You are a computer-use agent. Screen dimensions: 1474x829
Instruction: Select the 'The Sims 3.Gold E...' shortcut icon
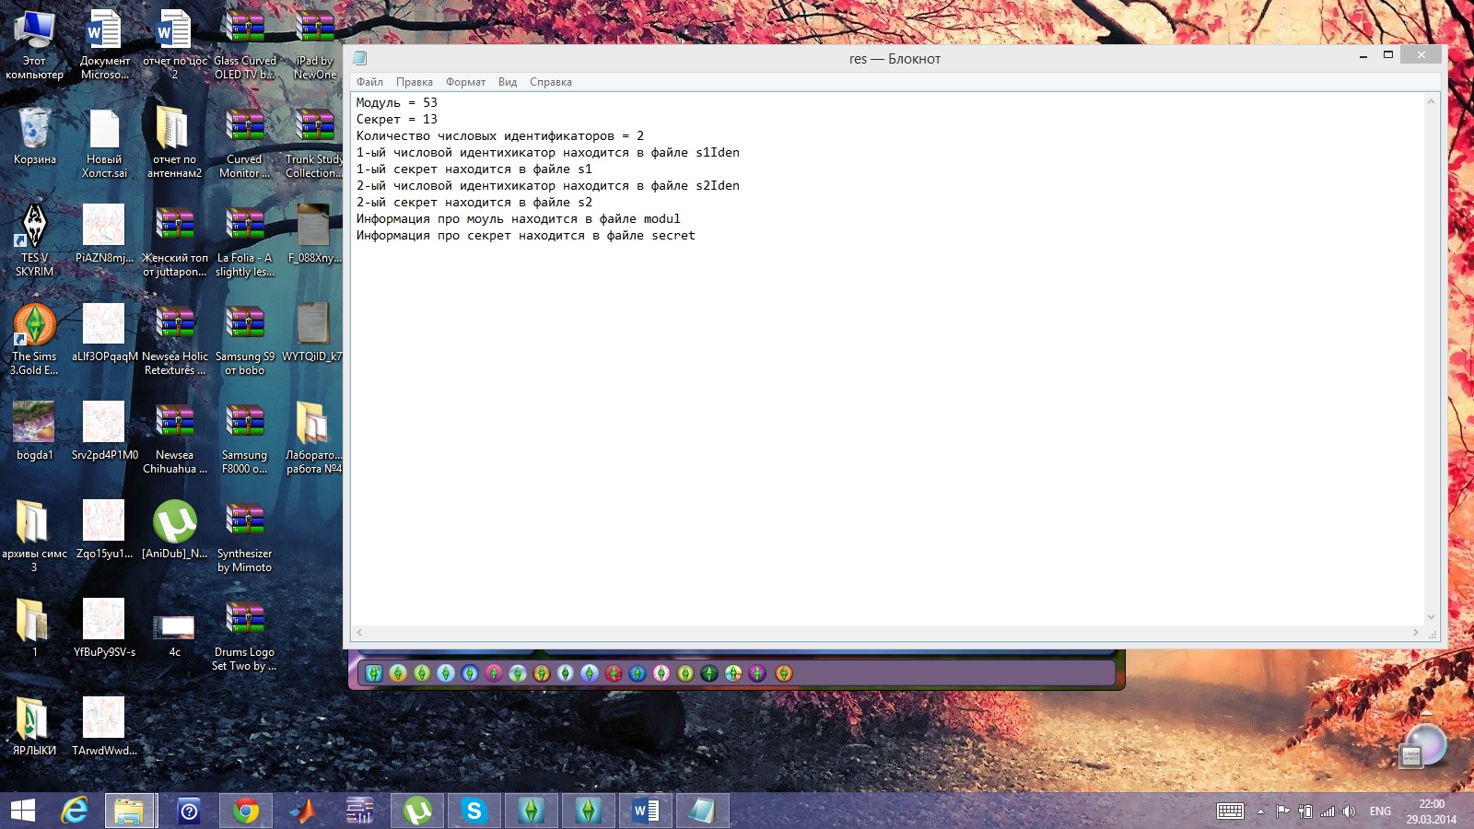(34, 340)
